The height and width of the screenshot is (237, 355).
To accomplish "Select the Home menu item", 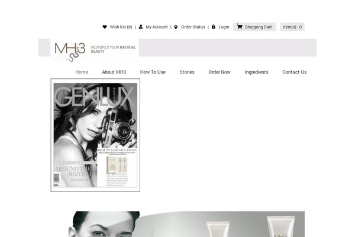I will (x=82, y=72).
